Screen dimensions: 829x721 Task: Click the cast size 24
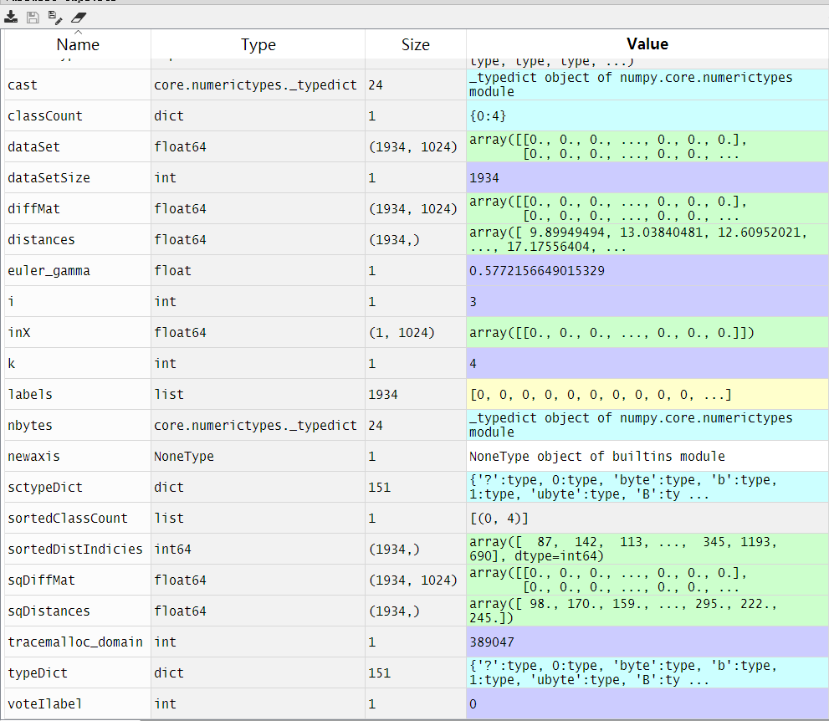point(376,85)
